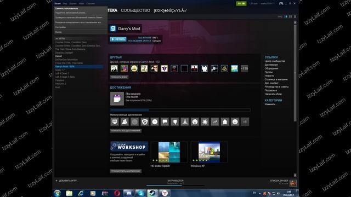Open the Друзья menu

(x=73, y=4)
